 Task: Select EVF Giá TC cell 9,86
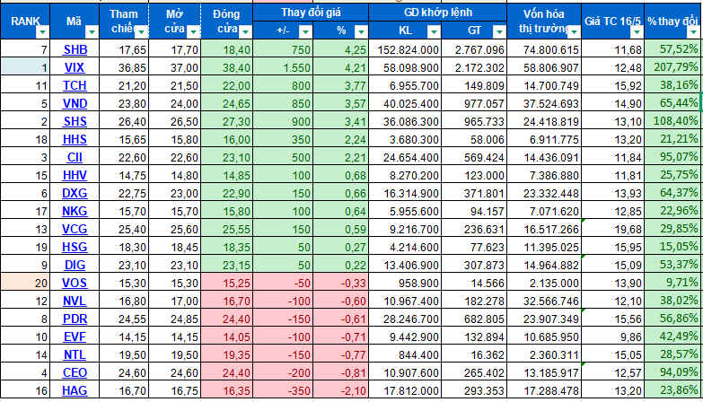613,336
